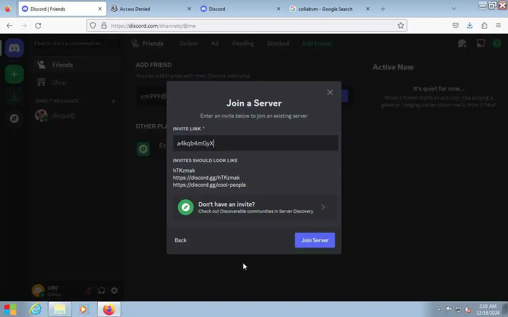Open Explore Discoverable Servers compass icon

(14, 118)
